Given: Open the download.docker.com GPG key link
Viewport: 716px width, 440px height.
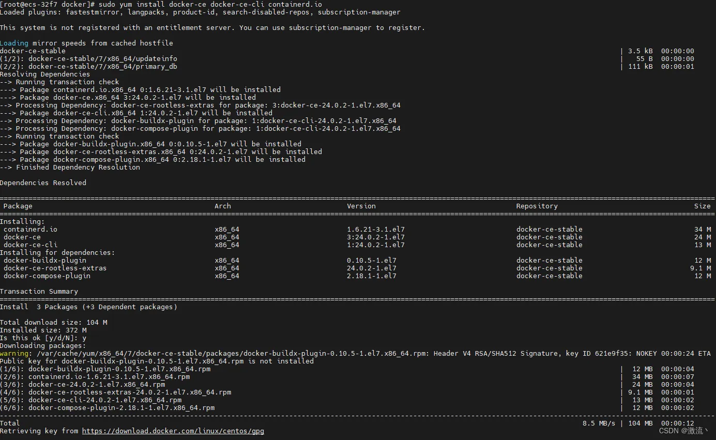Looking at the screenshot, I should pyautogui.click(x=173, y=431).
